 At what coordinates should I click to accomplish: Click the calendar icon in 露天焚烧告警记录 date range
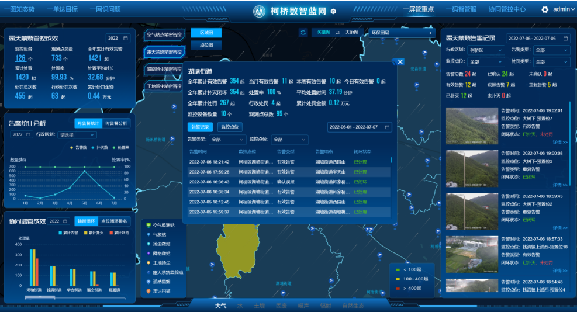[564, 38]
